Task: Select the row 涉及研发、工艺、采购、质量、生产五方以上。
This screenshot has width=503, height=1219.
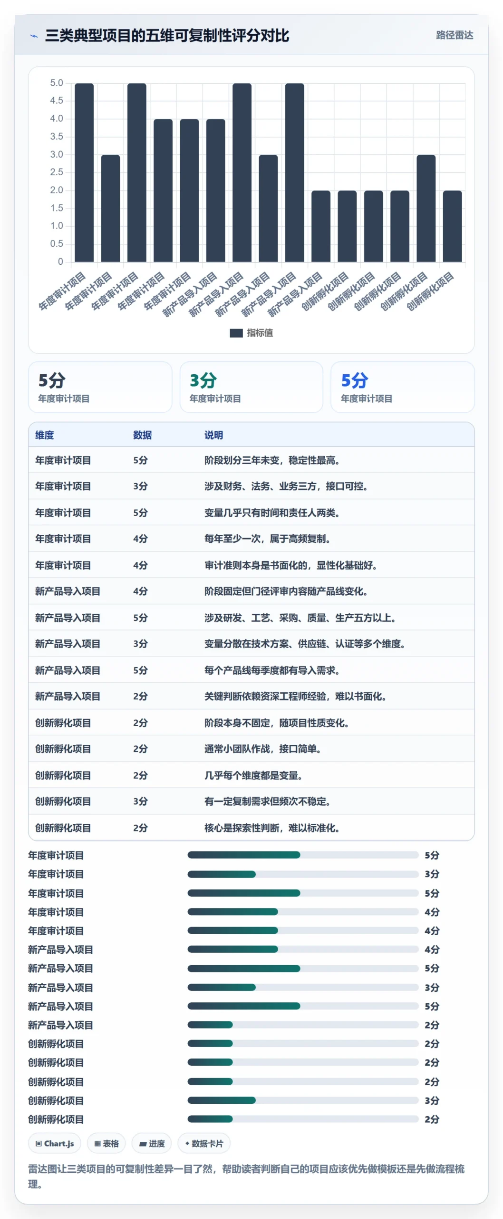Action: pos(251,618)
